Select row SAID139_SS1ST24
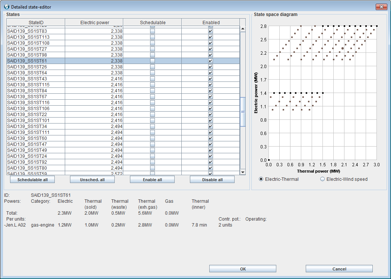Viewport: 391px width, 279px height. coord(123,156)
